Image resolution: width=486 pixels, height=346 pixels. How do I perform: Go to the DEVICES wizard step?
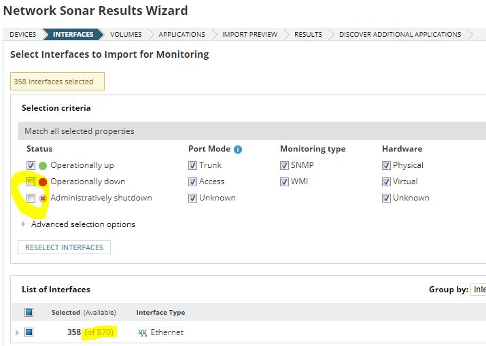22,35
